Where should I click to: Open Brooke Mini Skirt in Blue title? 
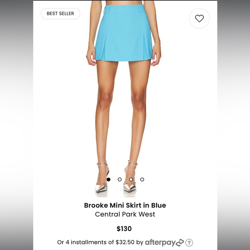(125, 205)
